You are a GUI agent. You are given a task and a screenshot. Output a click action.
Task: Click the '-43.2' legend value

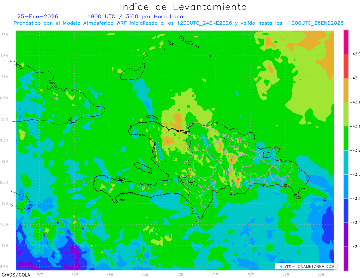pos(355,150)
